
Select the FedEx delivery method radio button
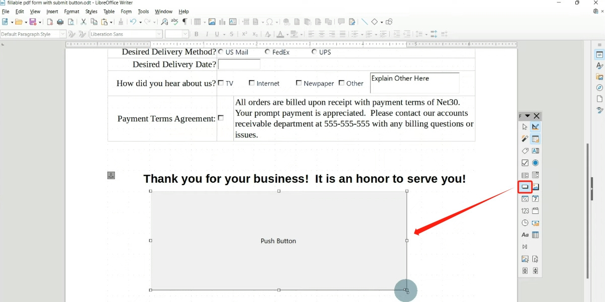tap(267, 51)
